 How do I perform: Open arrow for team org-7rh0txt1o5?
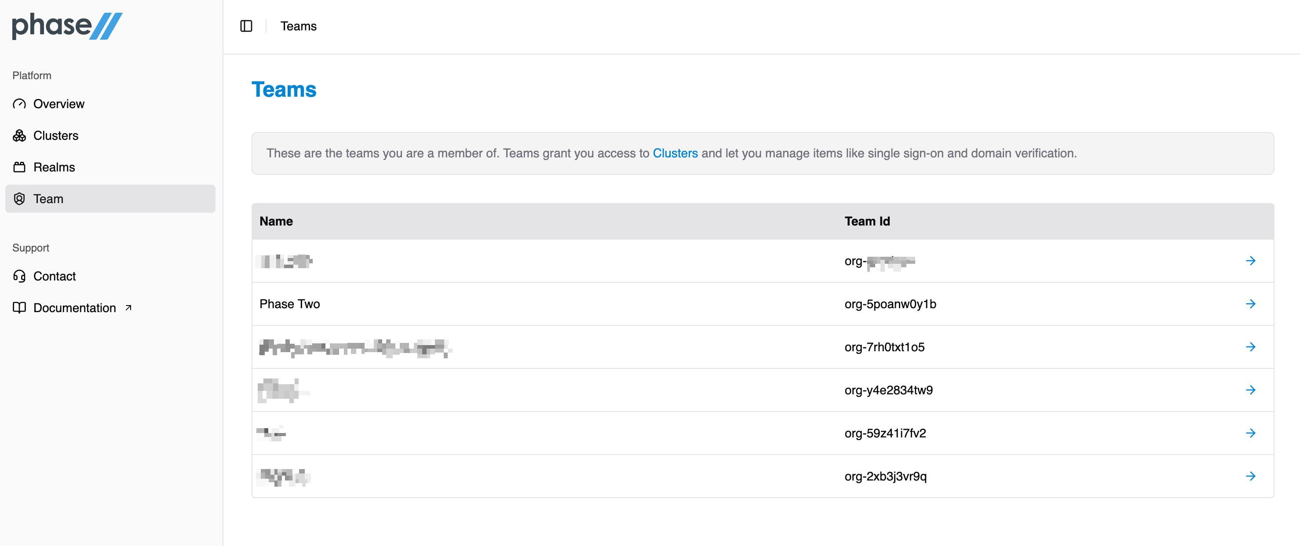point(1250,347)
